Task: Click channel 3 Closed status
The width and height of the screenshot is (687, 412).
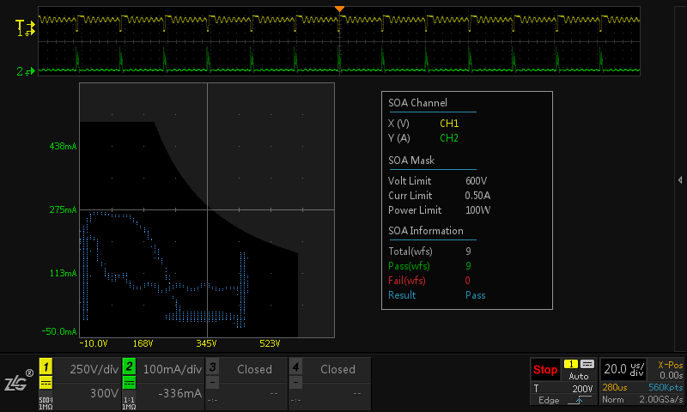Action: (254, 370)
